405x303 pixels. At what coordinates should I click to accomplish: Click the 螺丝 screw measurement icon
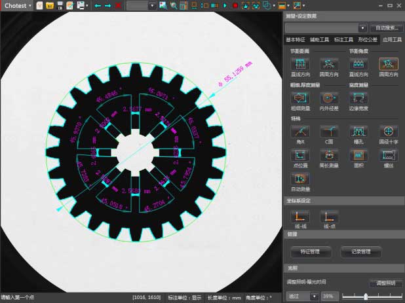(x=388, y=155)
